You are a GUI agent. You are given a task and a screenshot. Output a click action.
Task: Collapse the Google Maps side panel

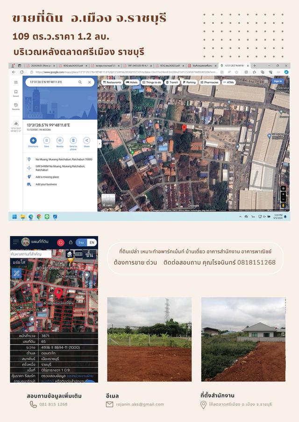click(99, 144)
